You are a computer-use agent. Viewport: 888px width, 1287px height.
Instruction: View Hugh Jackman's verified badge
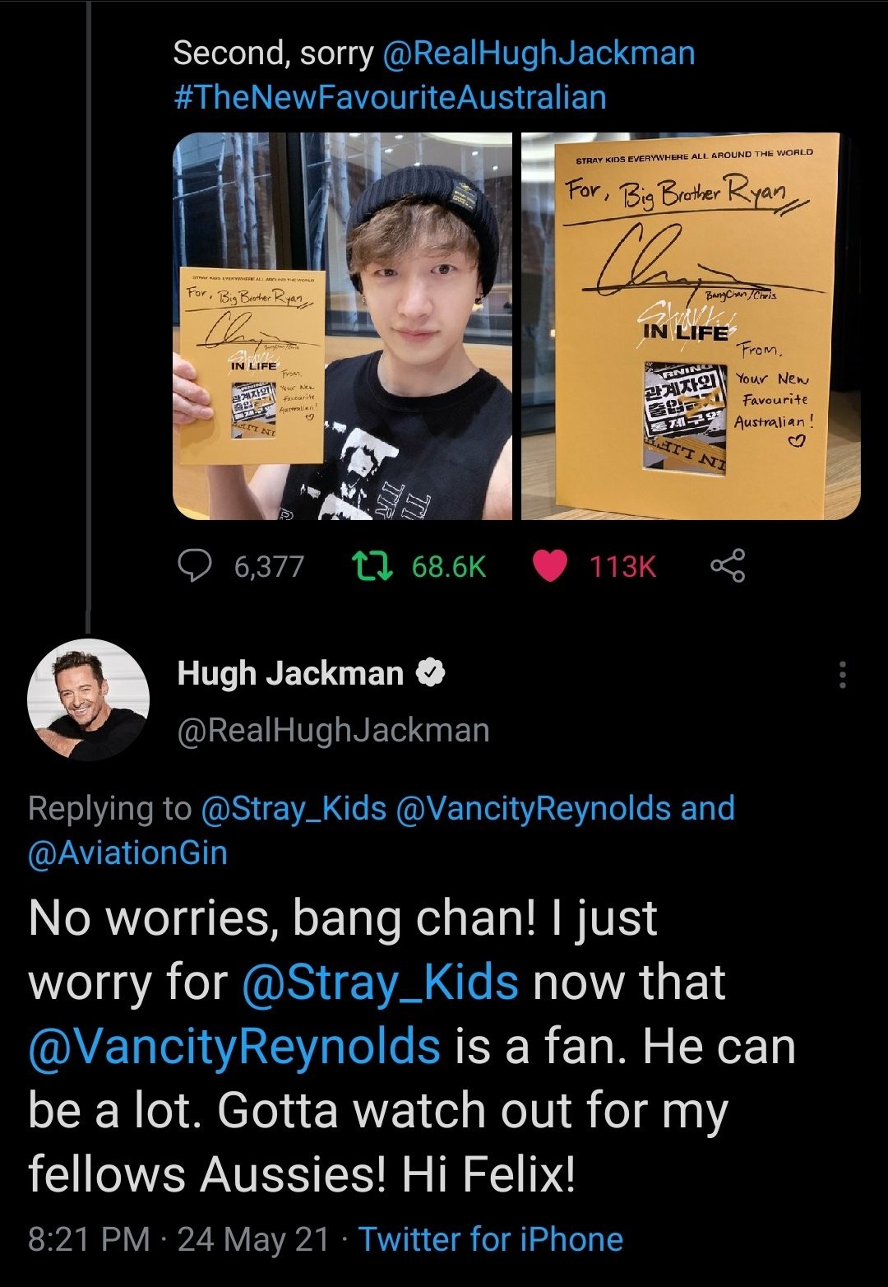pos(431,674)
